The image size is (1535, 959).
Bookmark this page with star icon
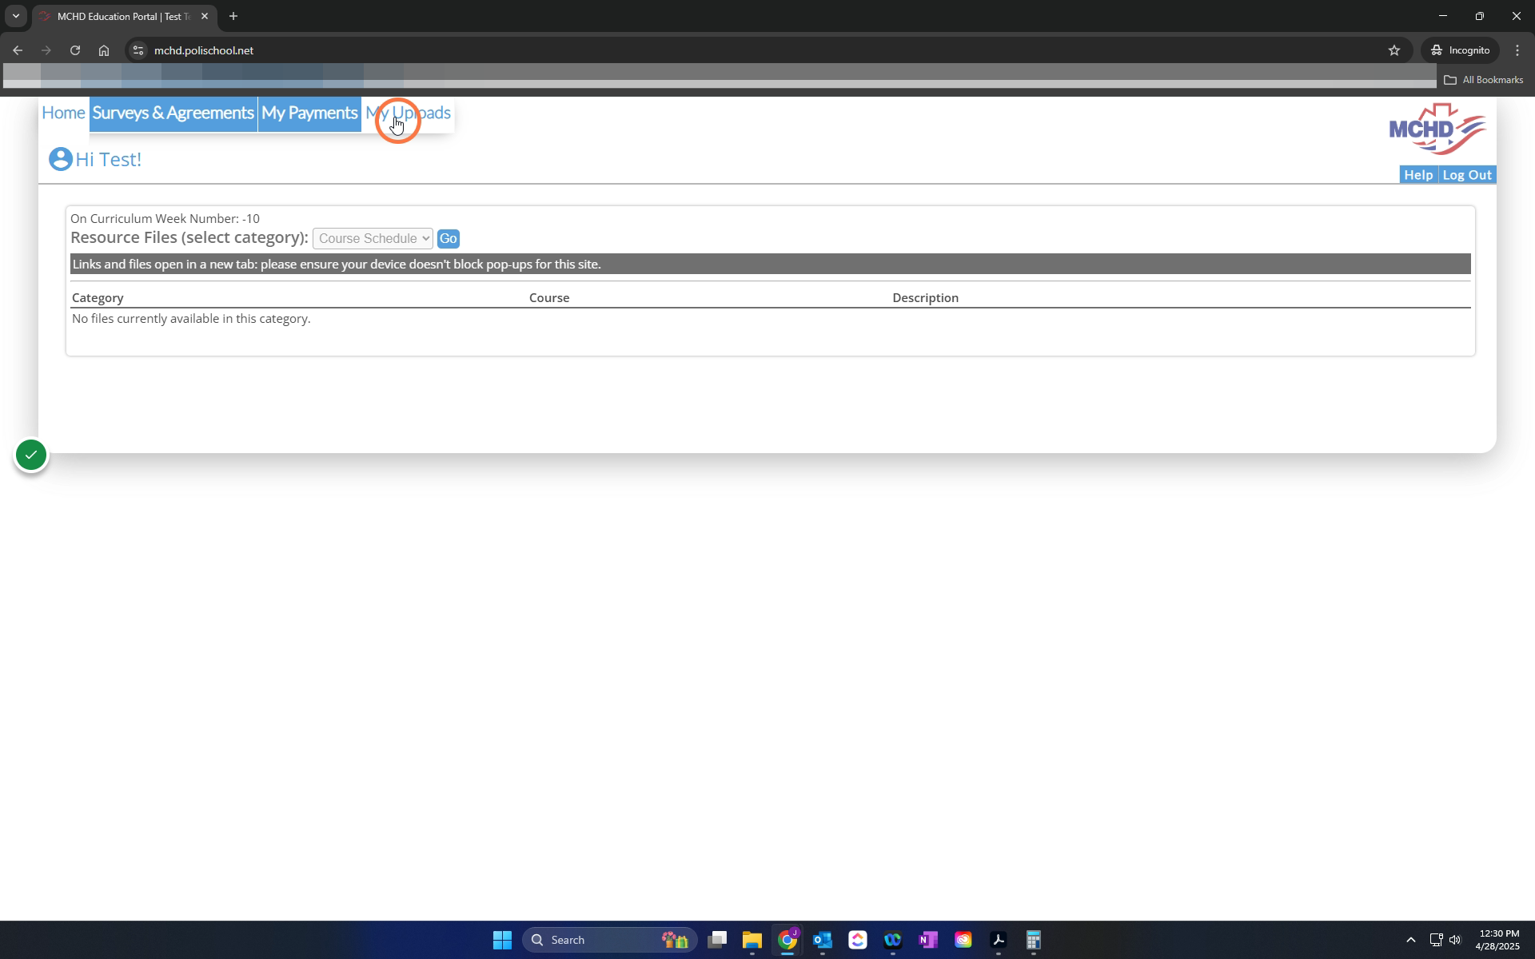(x=1394, y=50)
